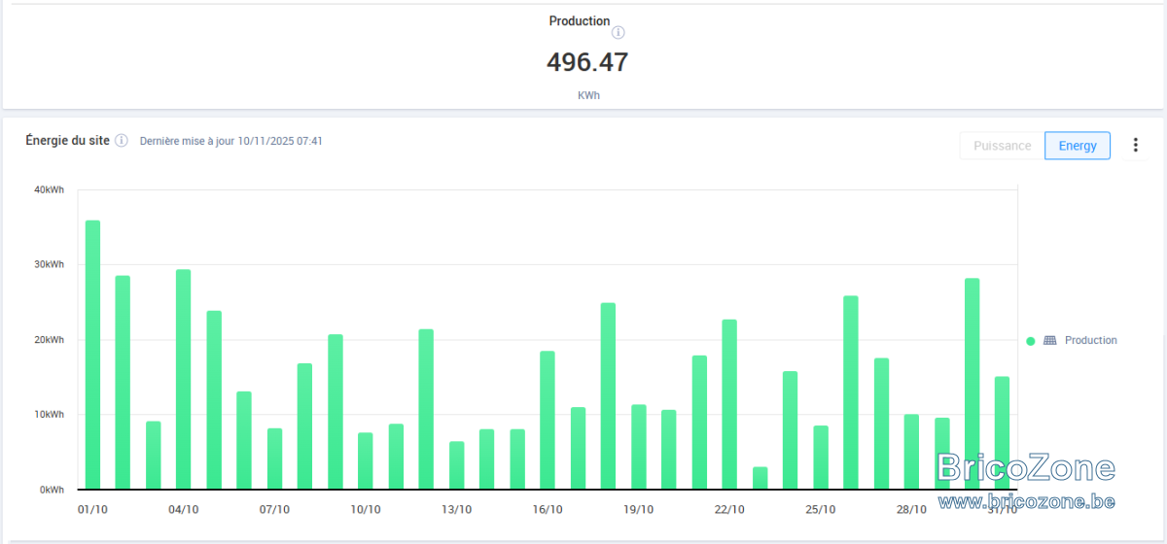Click the 16/10 x-axis date label
Screen dimensions: 1167x544
(x=548, y=509)
